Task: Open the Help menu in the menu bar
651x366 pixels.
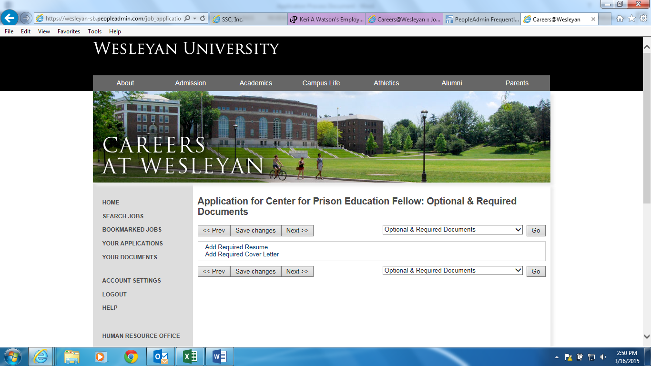Action: [115, 31]
